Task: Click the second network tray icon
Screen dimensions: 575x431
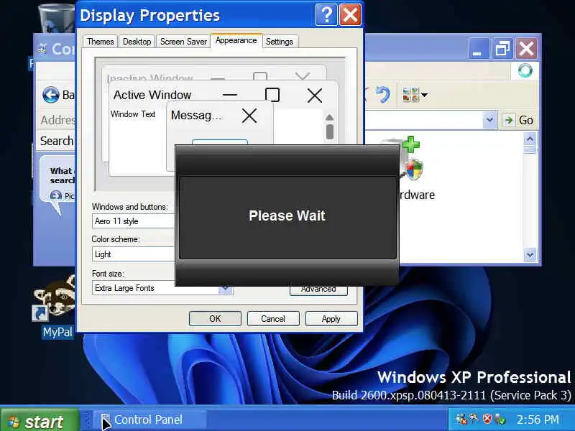Action: (474, 419)
